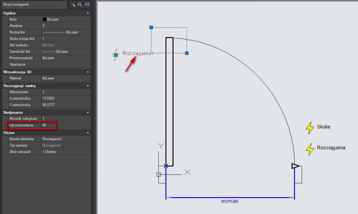Collapse the Ogólne section
358x214 pixels.
(87, 13)
